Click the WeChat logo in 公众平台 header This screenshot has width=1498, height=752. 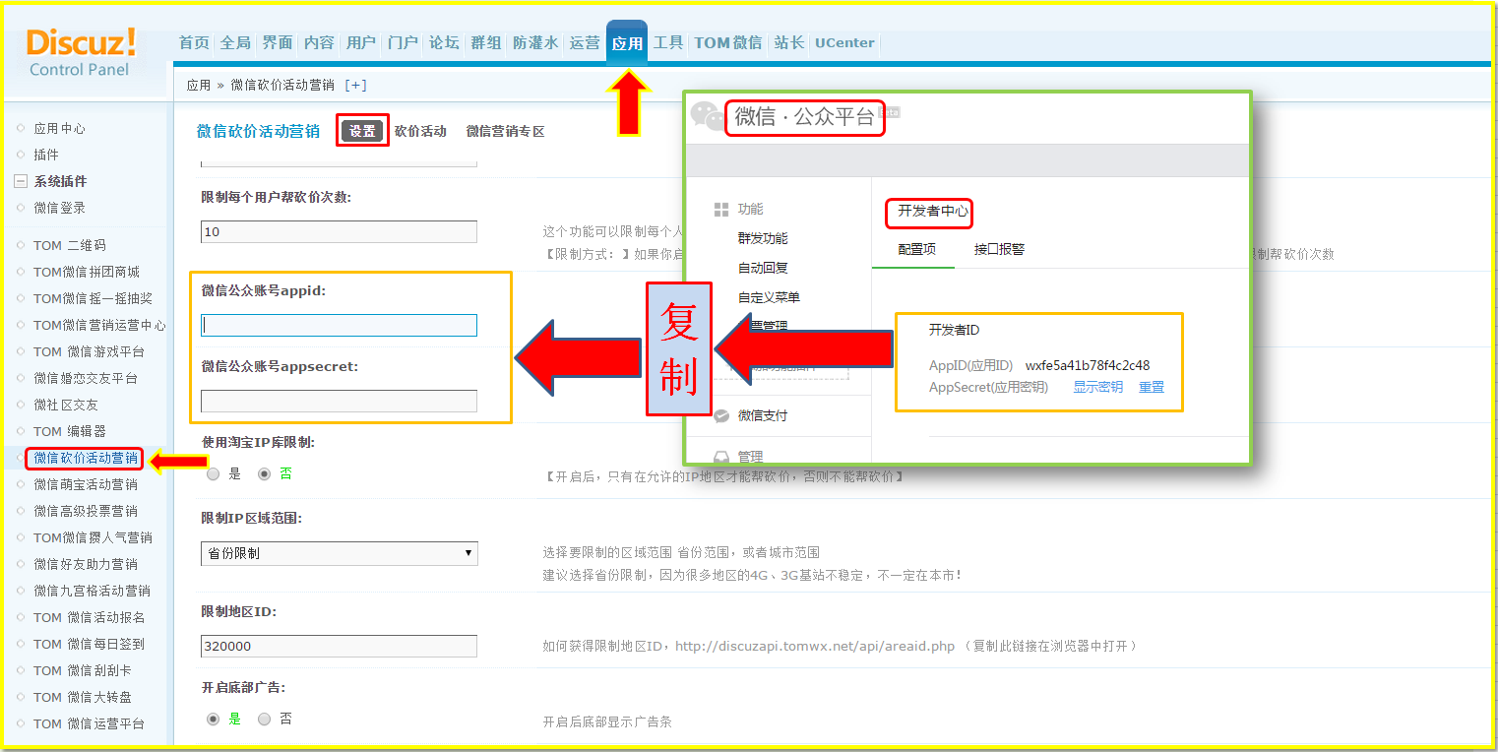point(708,116)
